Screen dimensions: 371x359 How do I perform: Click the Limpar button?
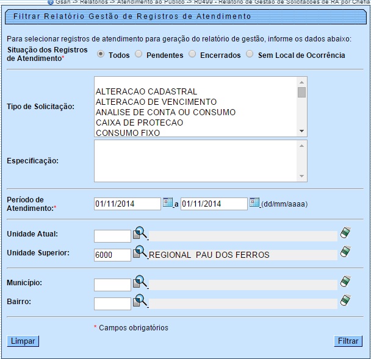[x=23, y=341]
